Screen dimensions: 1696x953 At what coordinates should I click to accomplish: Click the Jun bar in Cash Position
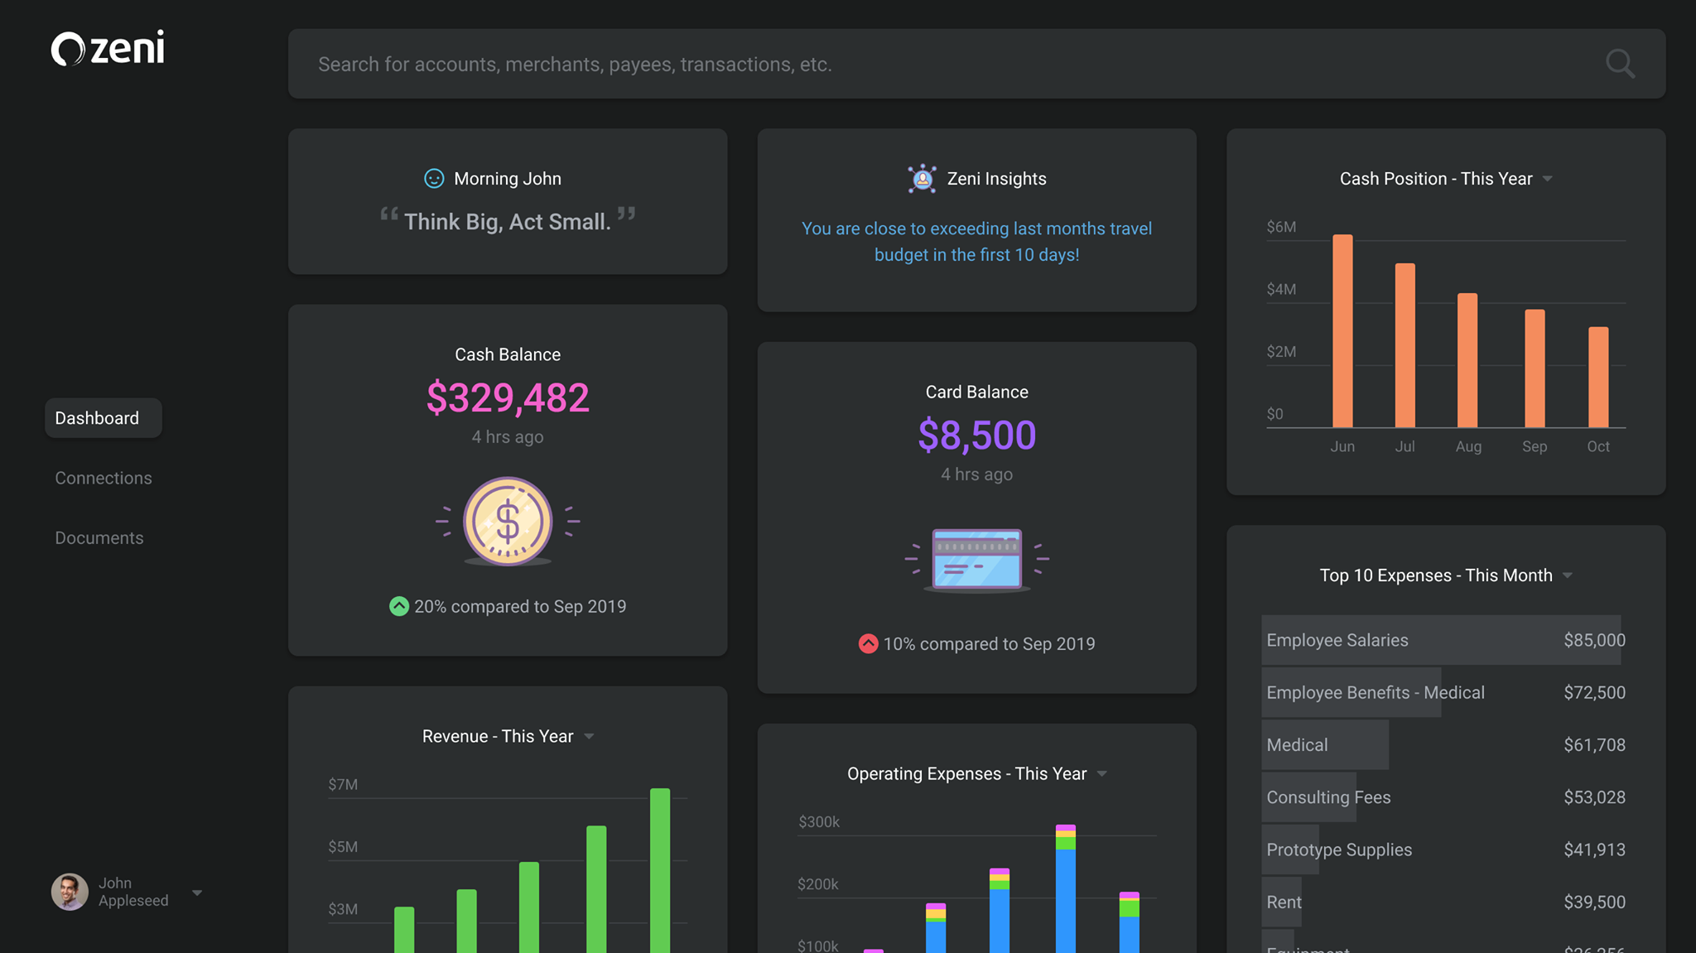click(x=1342, y=331)
